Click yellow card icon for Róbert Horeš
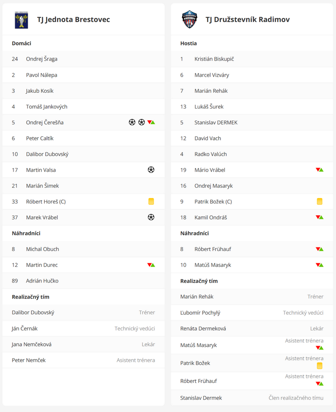The image size is (336, 412). (x=151, y=202)
